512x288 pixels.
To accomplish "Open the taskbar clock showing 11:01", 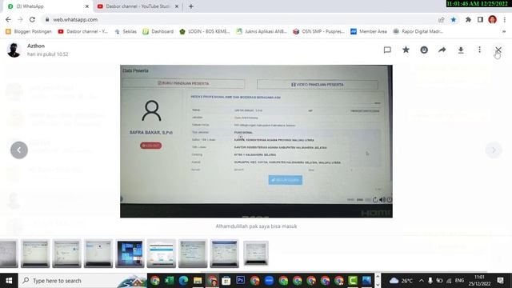I will pos(479,281).
